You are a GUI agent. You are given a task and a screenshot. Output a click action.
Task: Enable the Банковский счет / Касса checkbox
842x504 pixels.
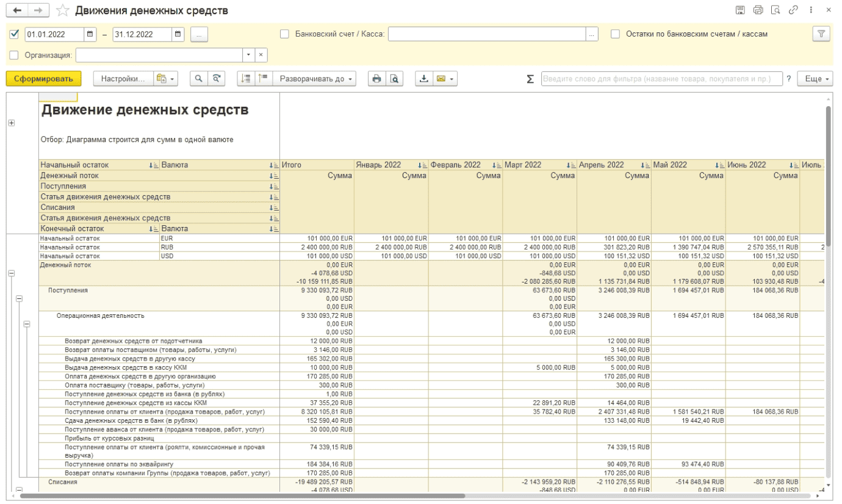pos(284,34)
